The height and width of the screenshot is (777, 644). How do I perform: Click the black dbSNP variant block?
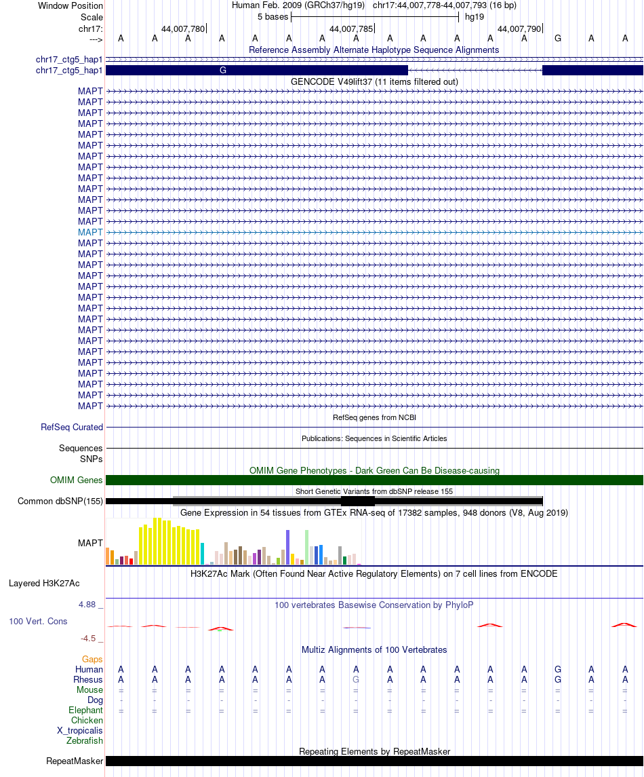click(358, 501)
